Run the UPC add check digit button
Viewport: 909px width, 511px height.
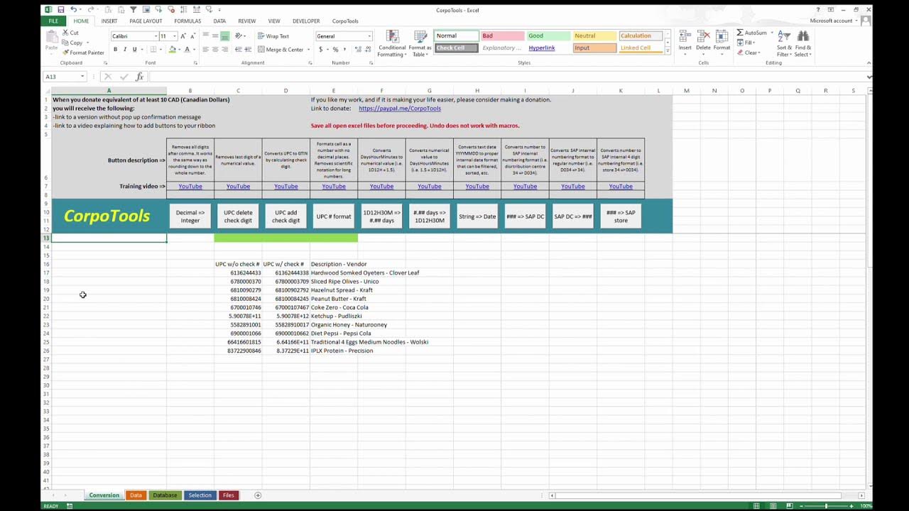pyautogui.click(x=285, y=216)
